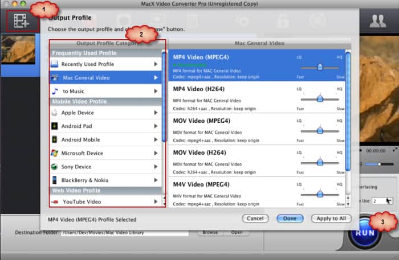The width and height of the screenshot is (399, 260).
Task: Click the YouTube Video logo icon
Action: coord(55,202)
